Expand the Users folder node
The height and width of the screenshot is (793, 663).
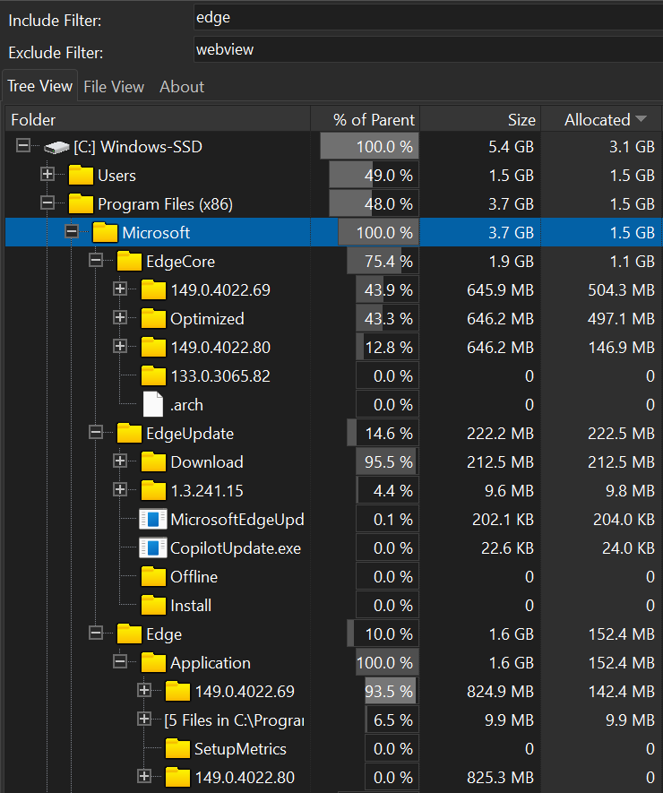[47, 174]
